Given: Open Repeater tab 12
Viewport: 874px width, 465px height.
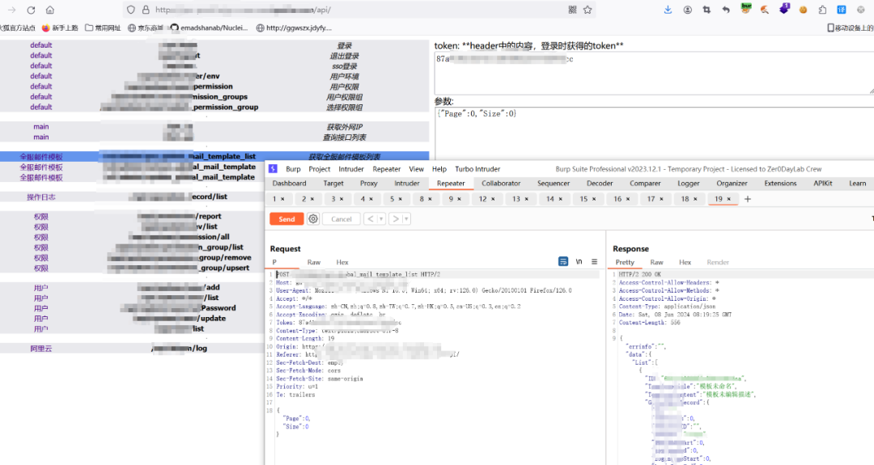Looking at the screenshot, I should (x=486, y=199).
